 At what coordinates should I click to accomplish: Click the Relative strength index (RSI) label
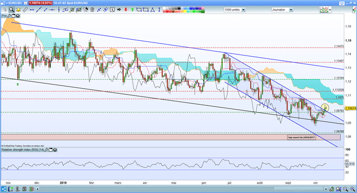click(x=23, y=150)
